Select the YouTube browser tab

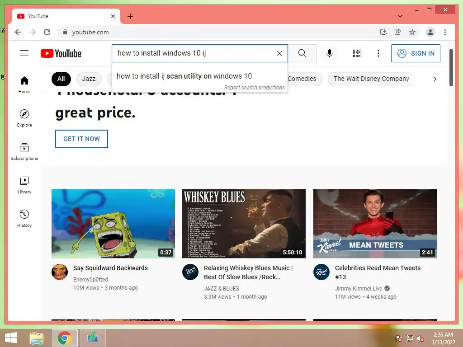click(x=66, y=16)
